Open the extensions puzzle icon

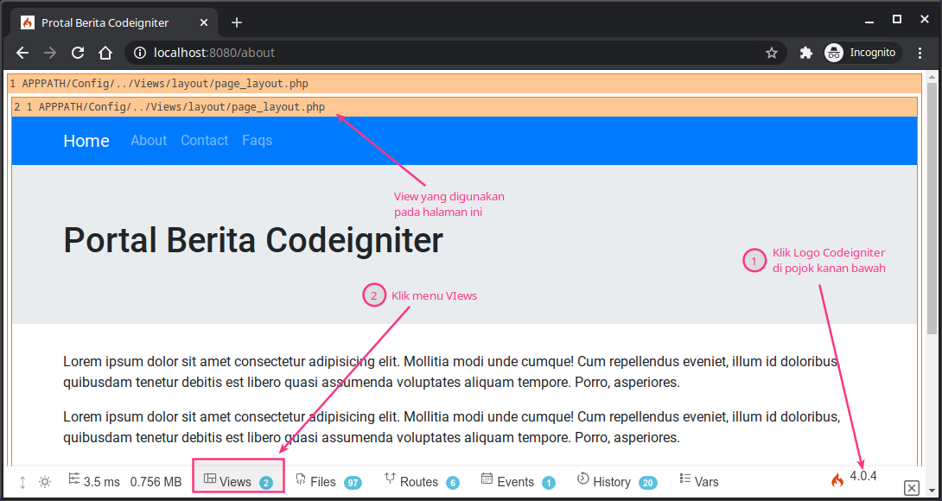[x=805, y=53]
